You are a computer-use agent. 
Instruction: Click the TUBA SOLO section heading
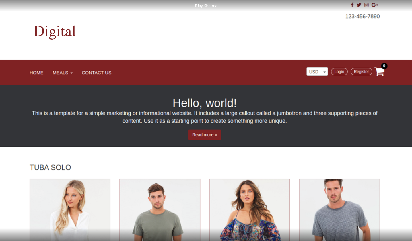pyautogui.click(x=50, y=167)
